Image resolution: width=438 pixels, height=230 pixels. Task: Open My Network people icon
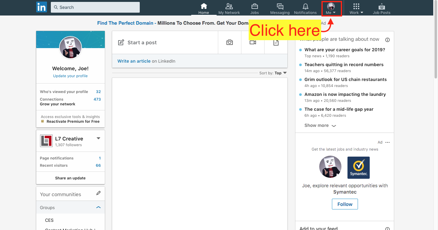(x=229, y=6)
